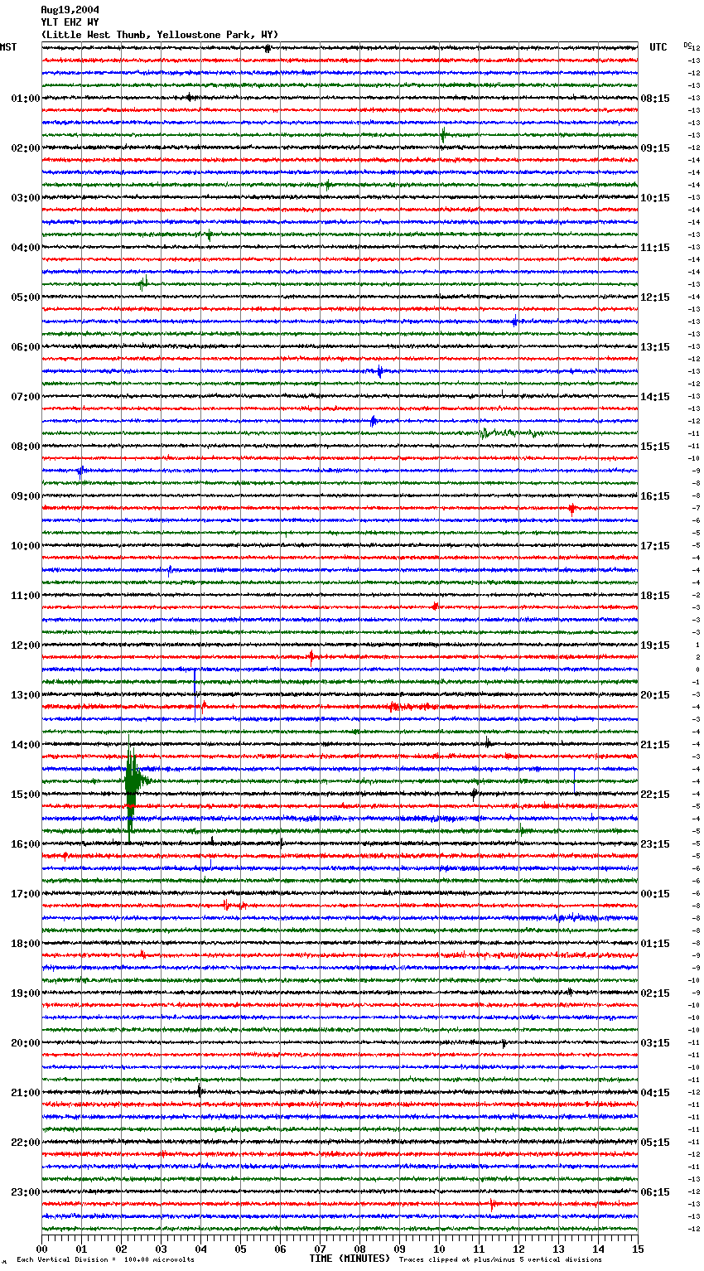Viewport: 704px width, 1271px height.
Task: Click the 15 tick label on minutes axis
Action: click(637, 1249)
